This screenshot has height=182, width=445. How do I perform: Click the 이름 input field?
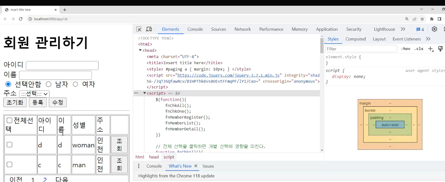click(x=55, y=75)
